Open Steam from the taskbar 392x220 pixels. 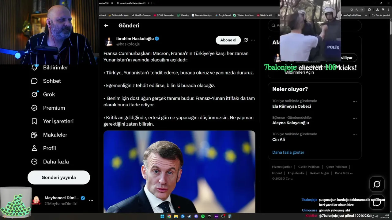(x=189, y=216)
